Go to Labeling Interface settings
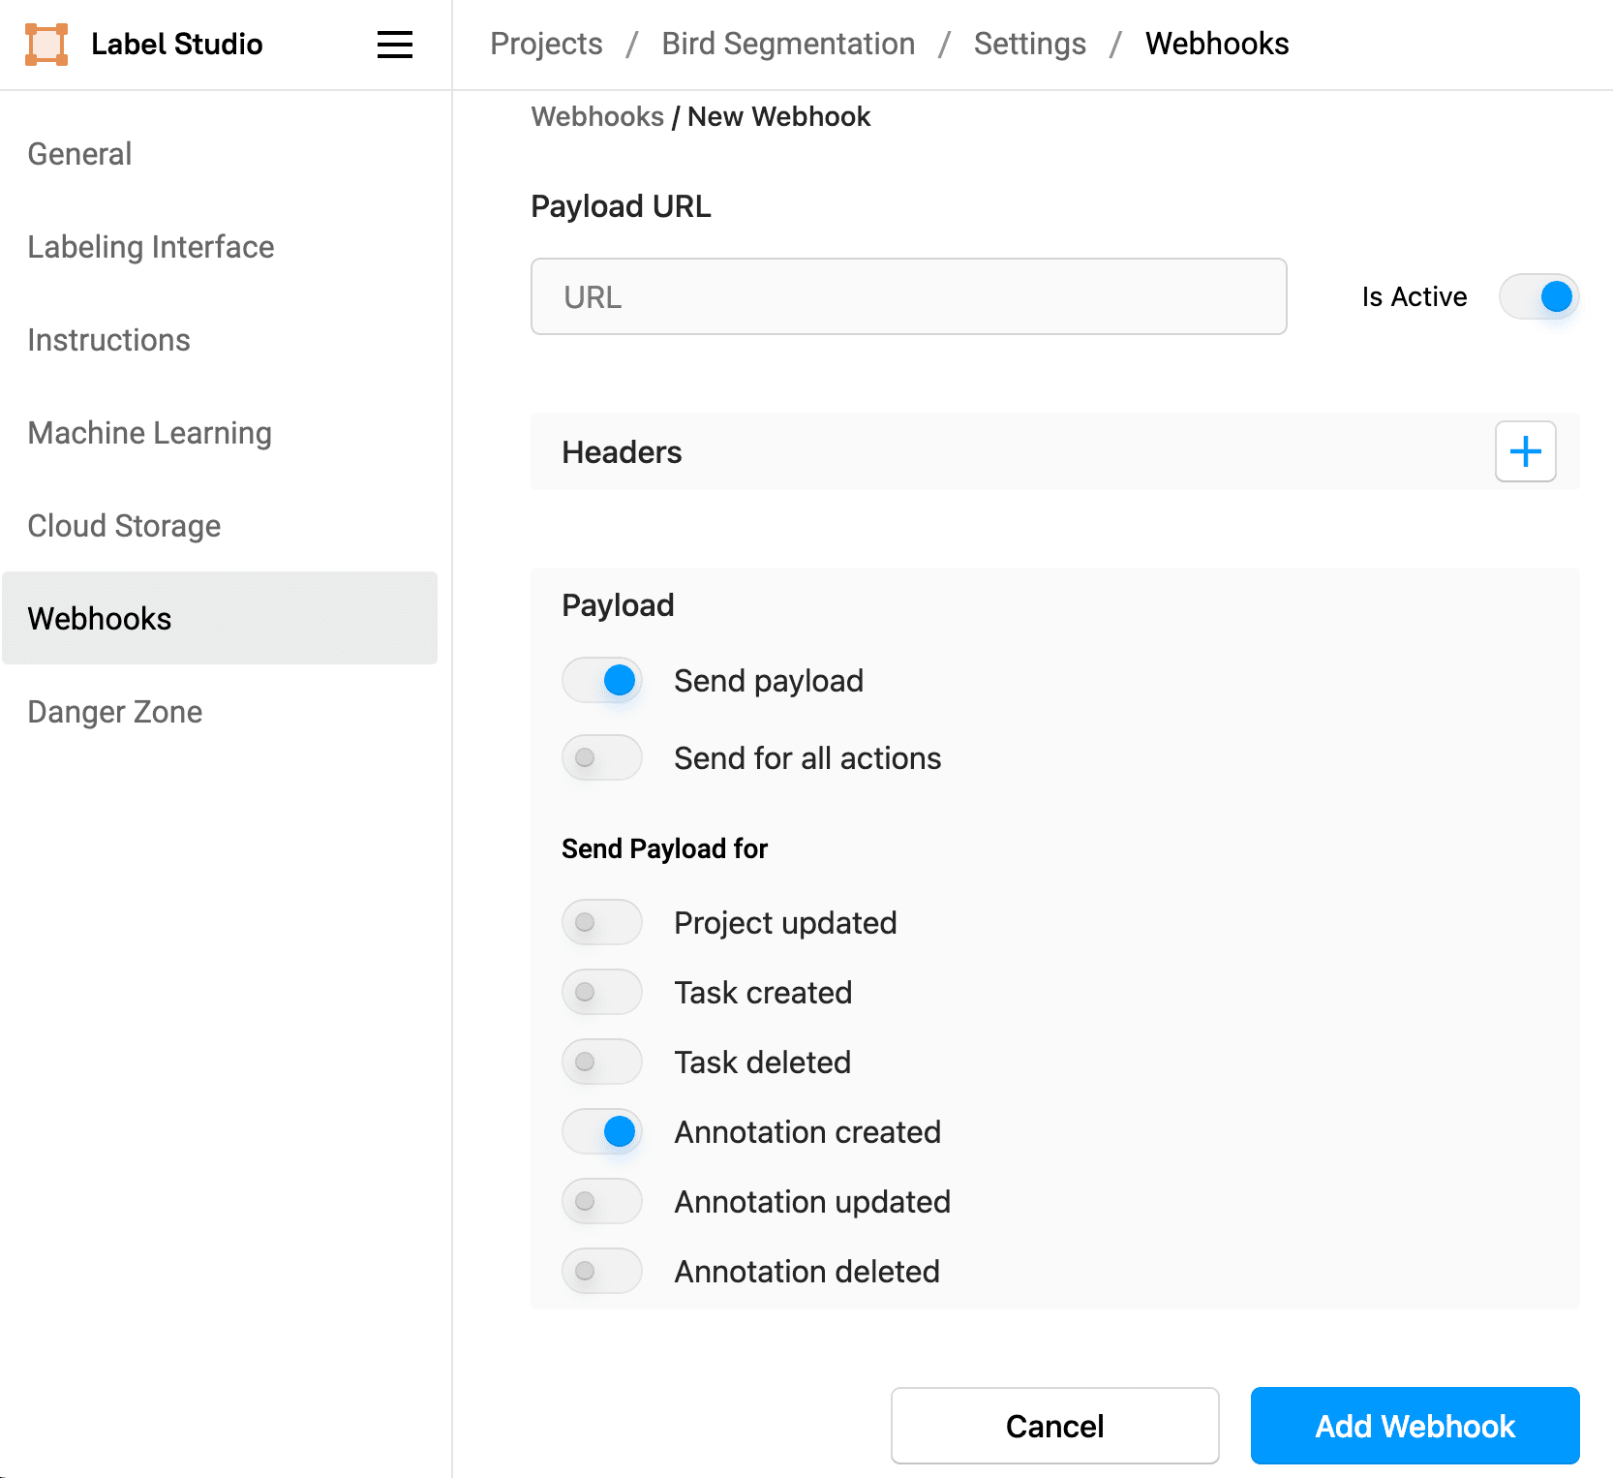The width and height of the screenshot is (1613, 1478). coord(150,247)
